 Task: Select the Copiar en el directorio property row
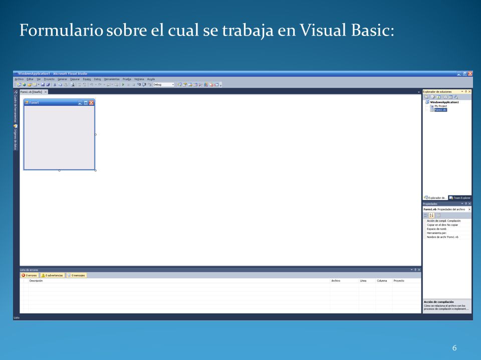(x=447, y=224)
